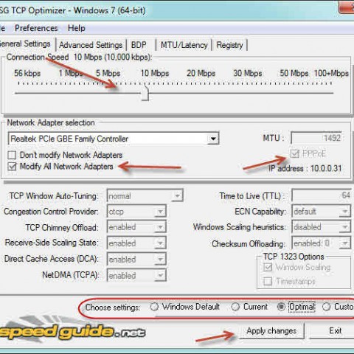Open the Registry tab

tap(229, 45)
